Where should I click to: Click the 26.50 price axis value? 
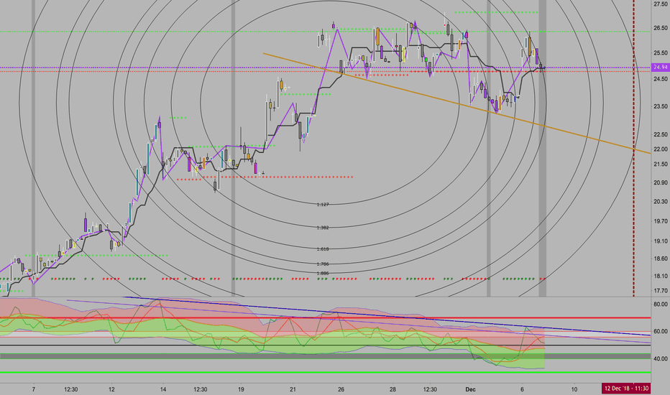pyautogui.click(x=660, y=28)
